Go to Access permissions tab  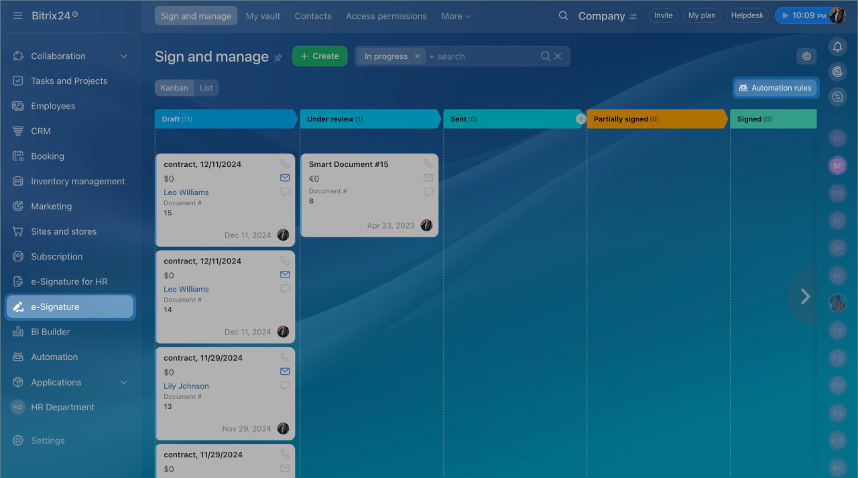pyautogui.click(x=386, y=16)
